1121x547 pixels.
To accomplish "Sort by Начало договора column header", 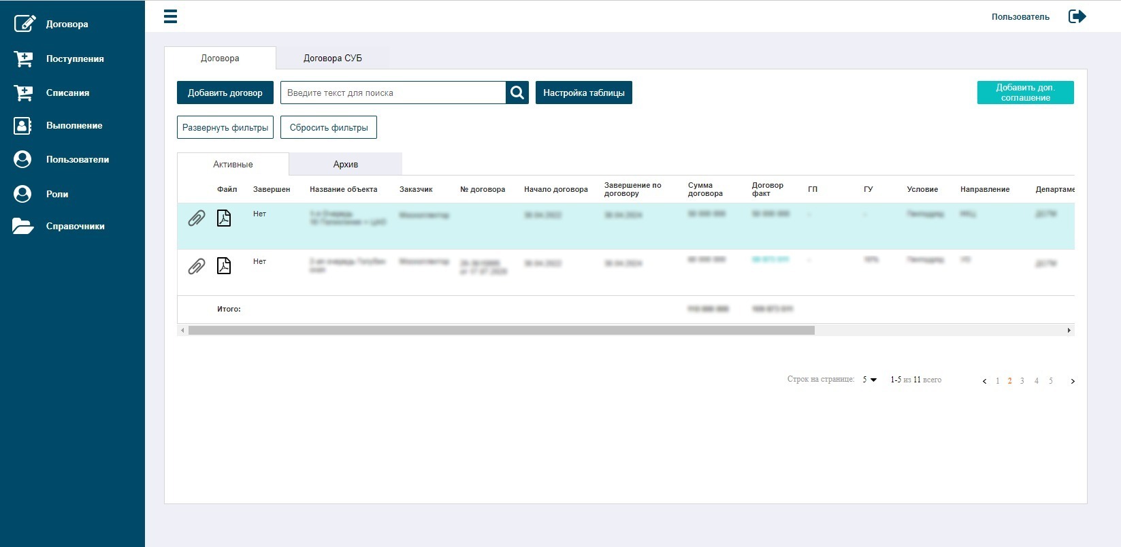I will tap(556, 189).
